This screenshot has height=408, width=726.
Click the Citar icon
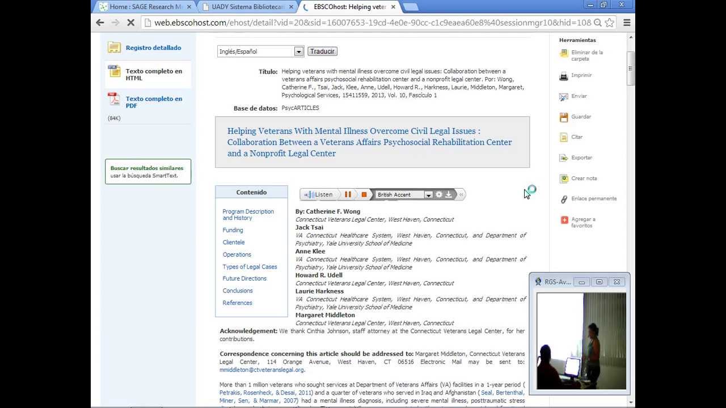[564, 137]
